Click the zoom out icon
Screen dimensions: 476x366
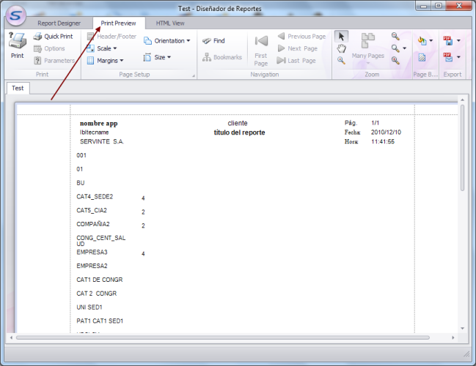tap(395, 36)
